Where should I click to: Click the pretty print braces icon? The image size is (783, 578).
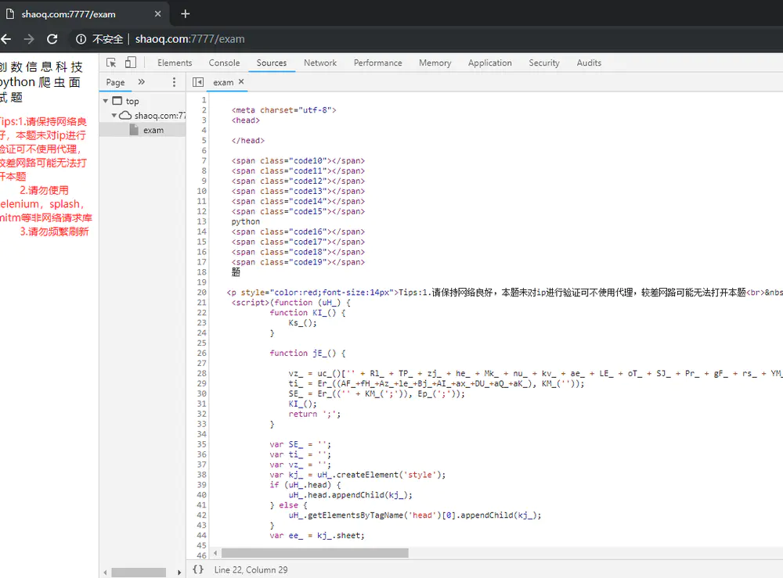click(x=198, y=569)
